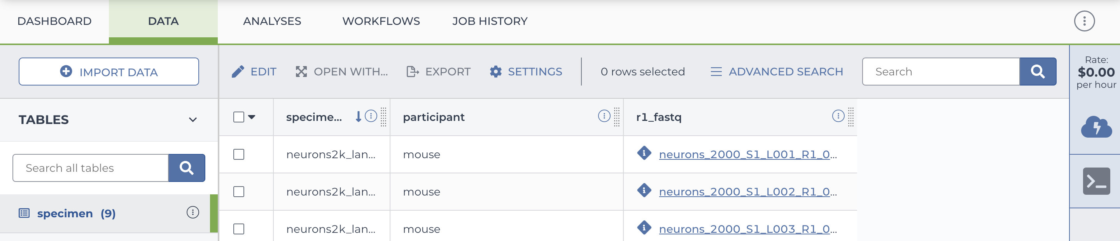
Task: Click the resize handle of specimen_id column
Action: coord(383,117)
